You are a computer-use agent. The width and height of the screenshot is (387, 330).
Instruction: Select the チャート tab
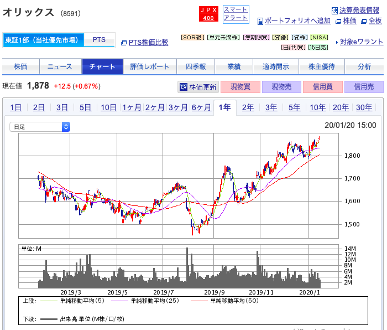pyautogui.click(x=102, y=66)
